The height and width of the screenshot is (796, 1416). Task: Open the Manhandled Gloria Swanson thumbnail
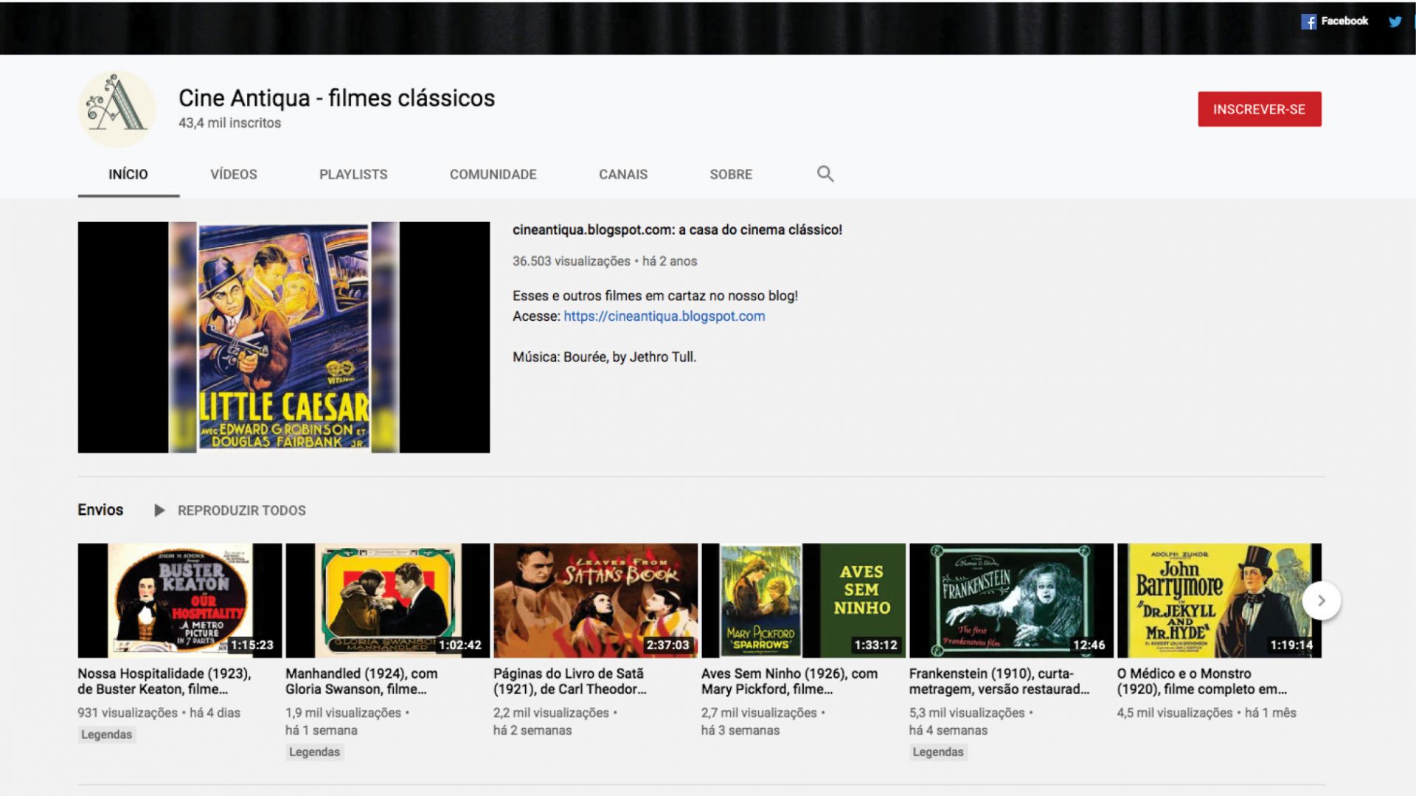pyautogui.click(x=388, y=601)
